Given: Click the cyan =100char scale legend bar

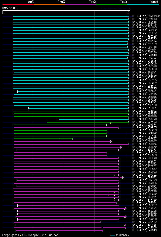Looking at the screenshot, I should pyautogui.click(x=112, y=235).
